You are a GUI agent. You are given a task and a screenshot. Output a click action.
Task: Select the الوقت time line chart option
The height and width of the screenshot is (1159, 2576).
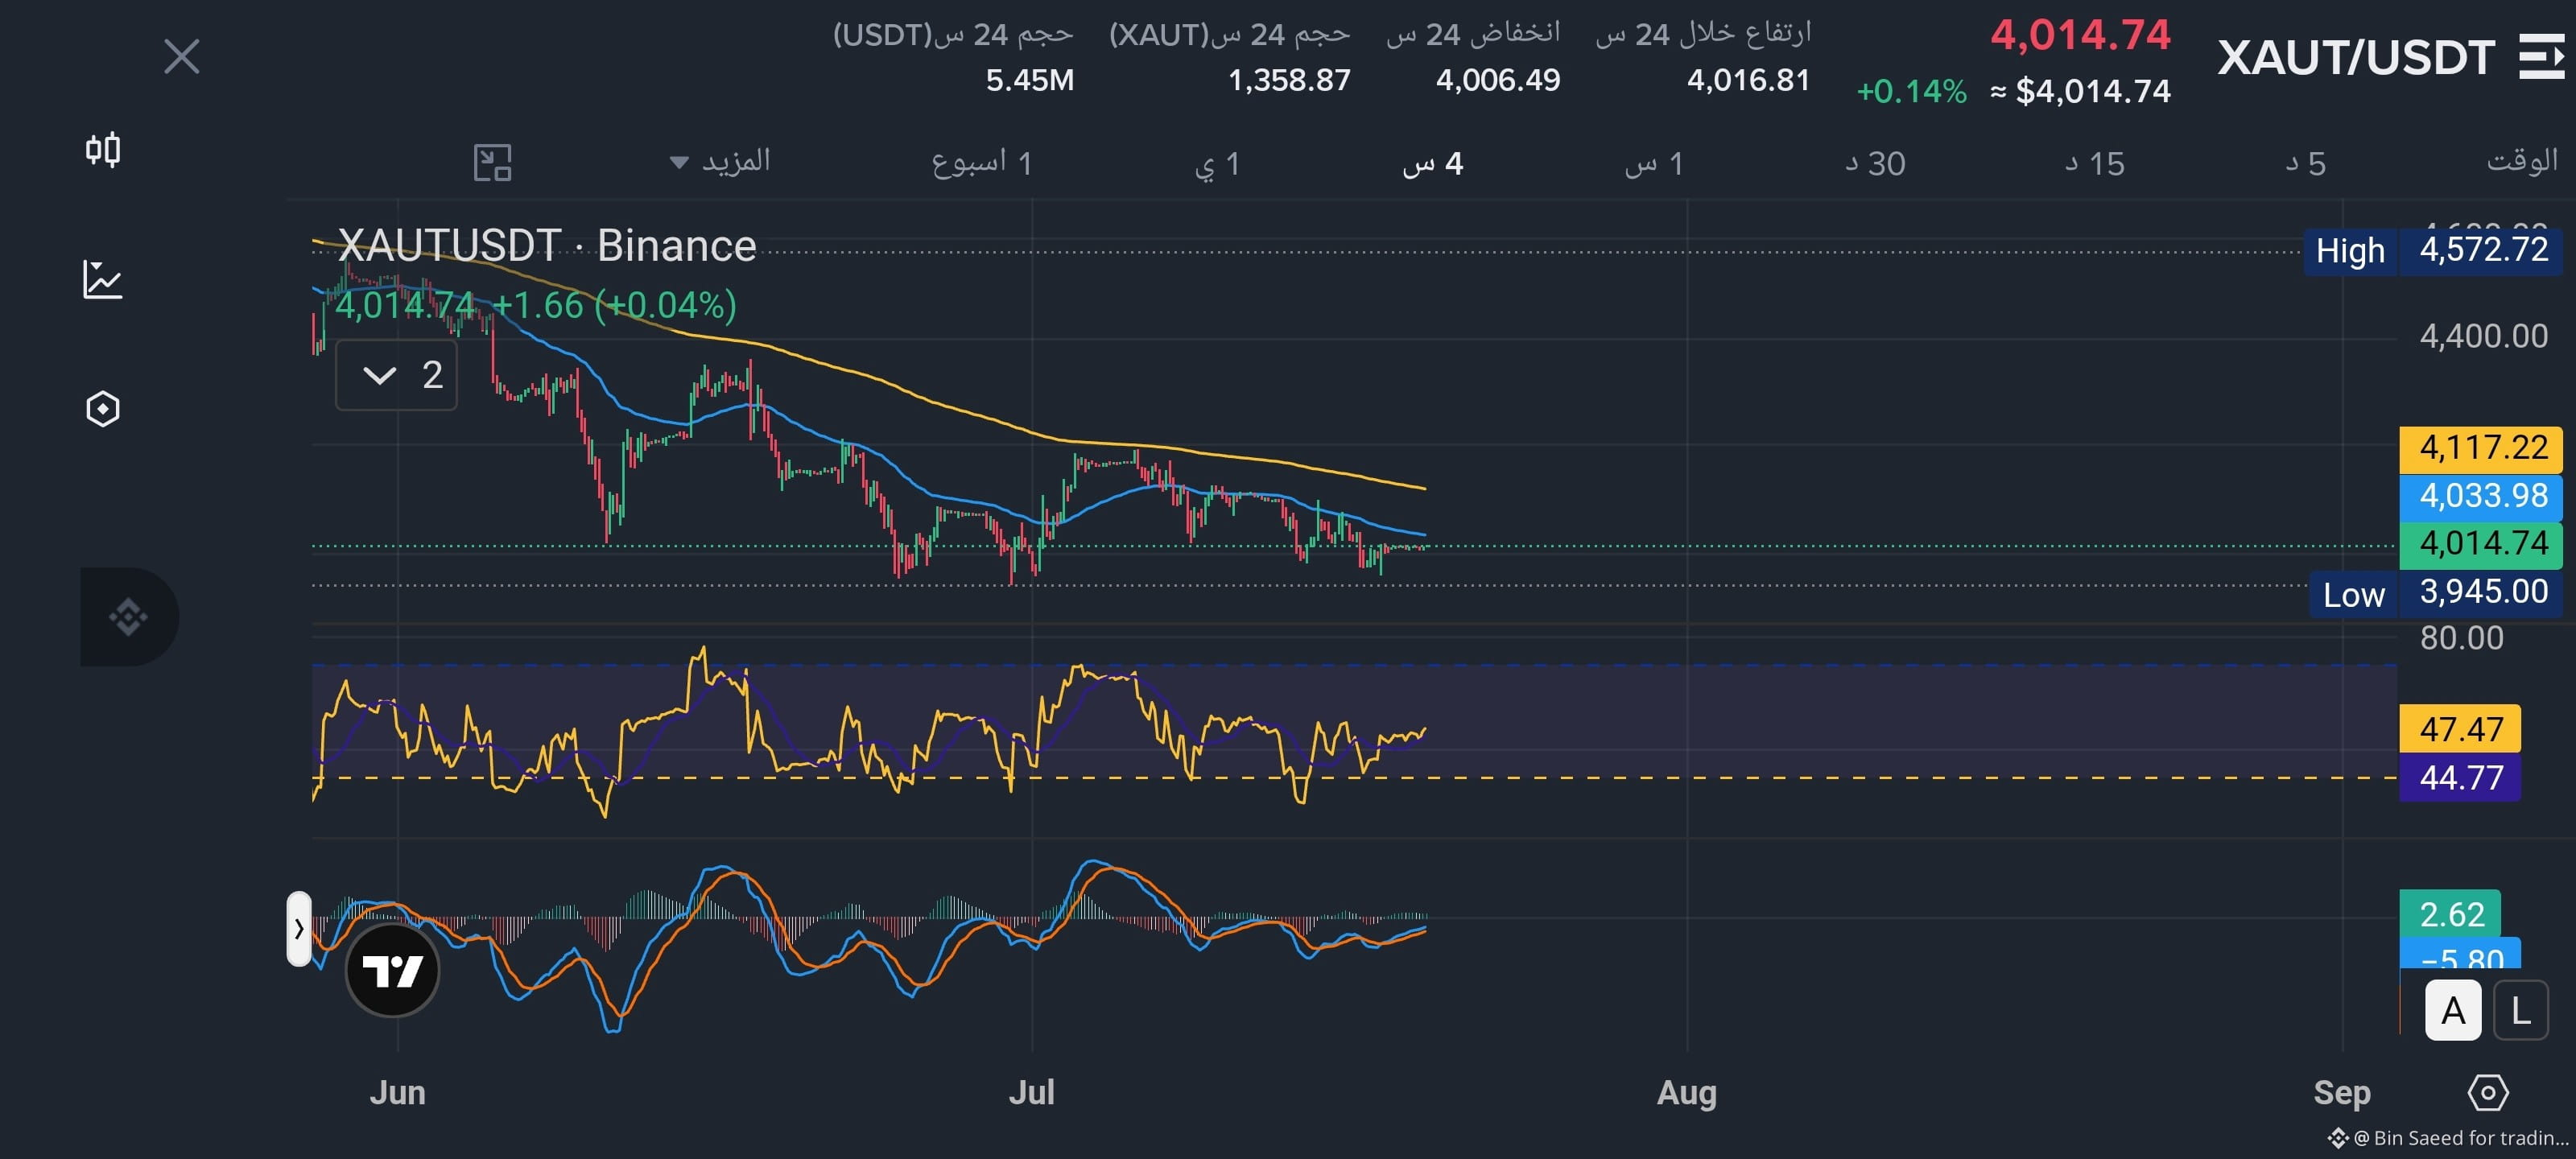coord(2522,161)
